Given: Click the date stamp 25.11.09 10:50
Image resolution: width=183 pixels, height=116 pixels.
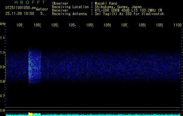Looking at the screenshot, I should (x=20, y=14).
